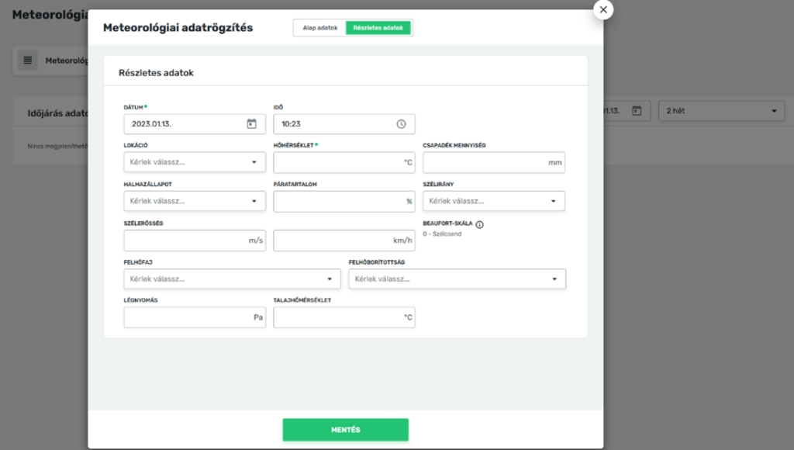Open background calendar icon beside date filter
794x450 pixels.
(637, 111)
